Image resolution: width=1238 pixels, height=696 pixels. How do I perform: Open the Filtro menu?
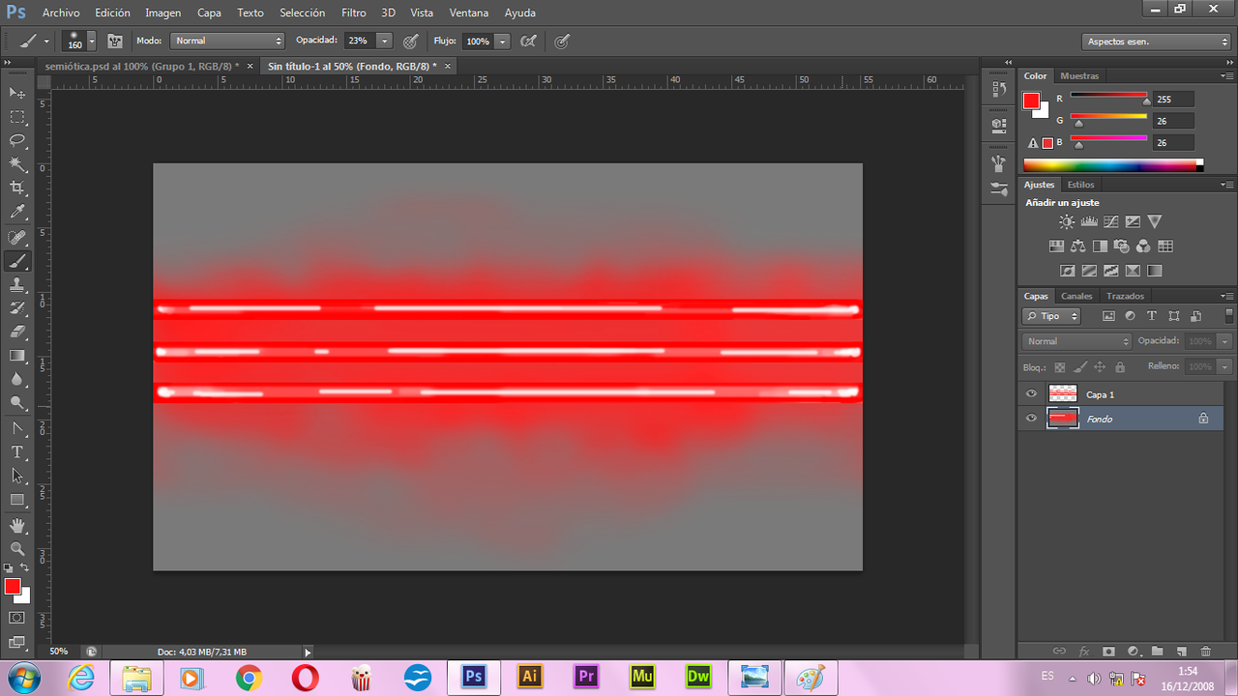pos(353,14)
